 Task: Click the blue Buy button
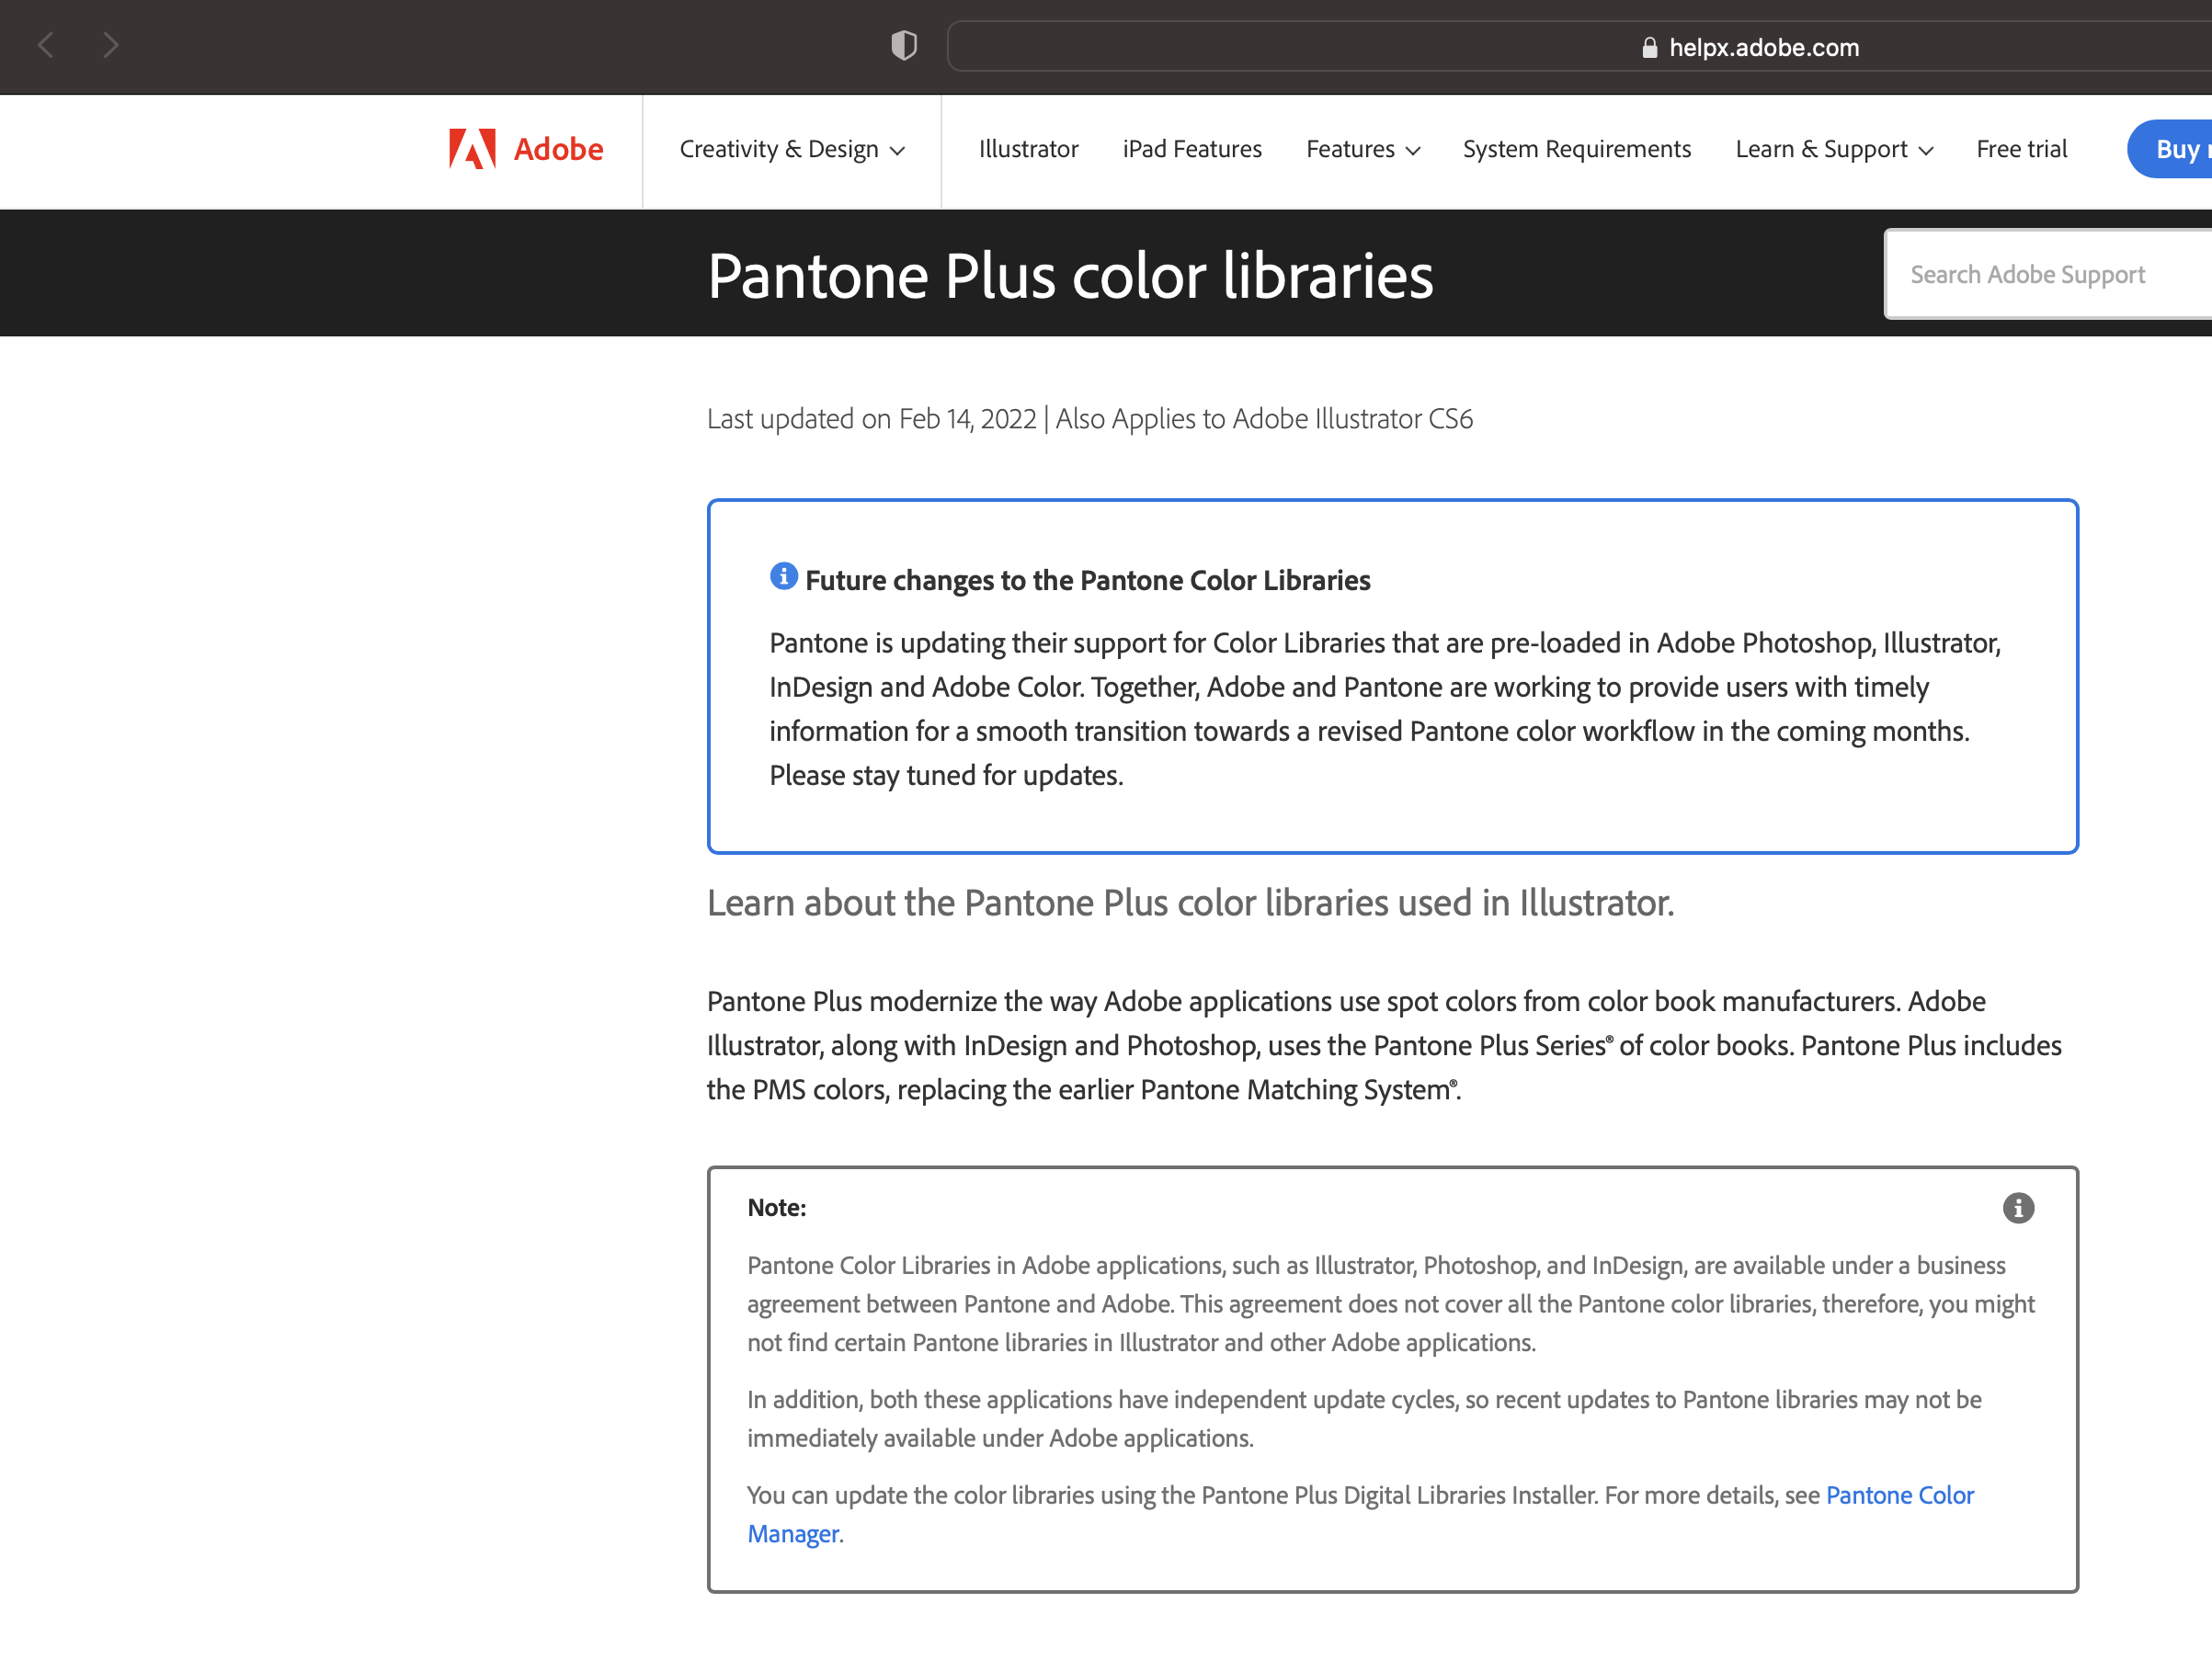(2170, 149)
